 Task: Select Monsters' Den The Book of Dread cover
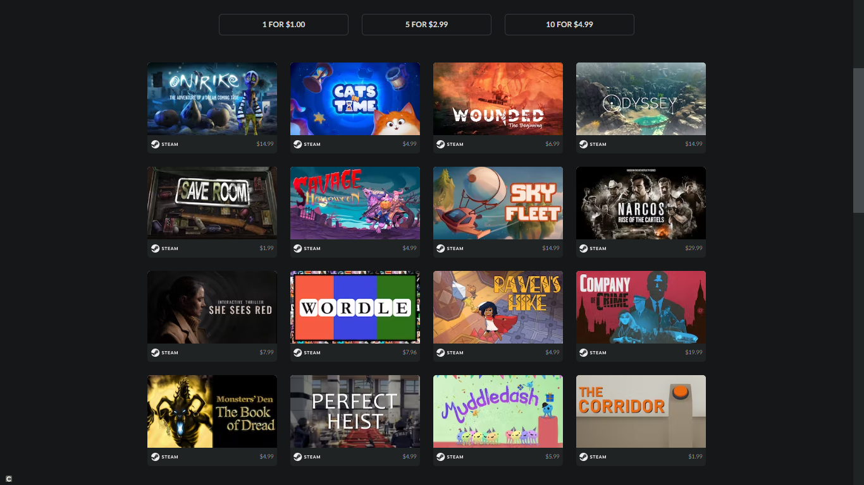click(212, 411)
